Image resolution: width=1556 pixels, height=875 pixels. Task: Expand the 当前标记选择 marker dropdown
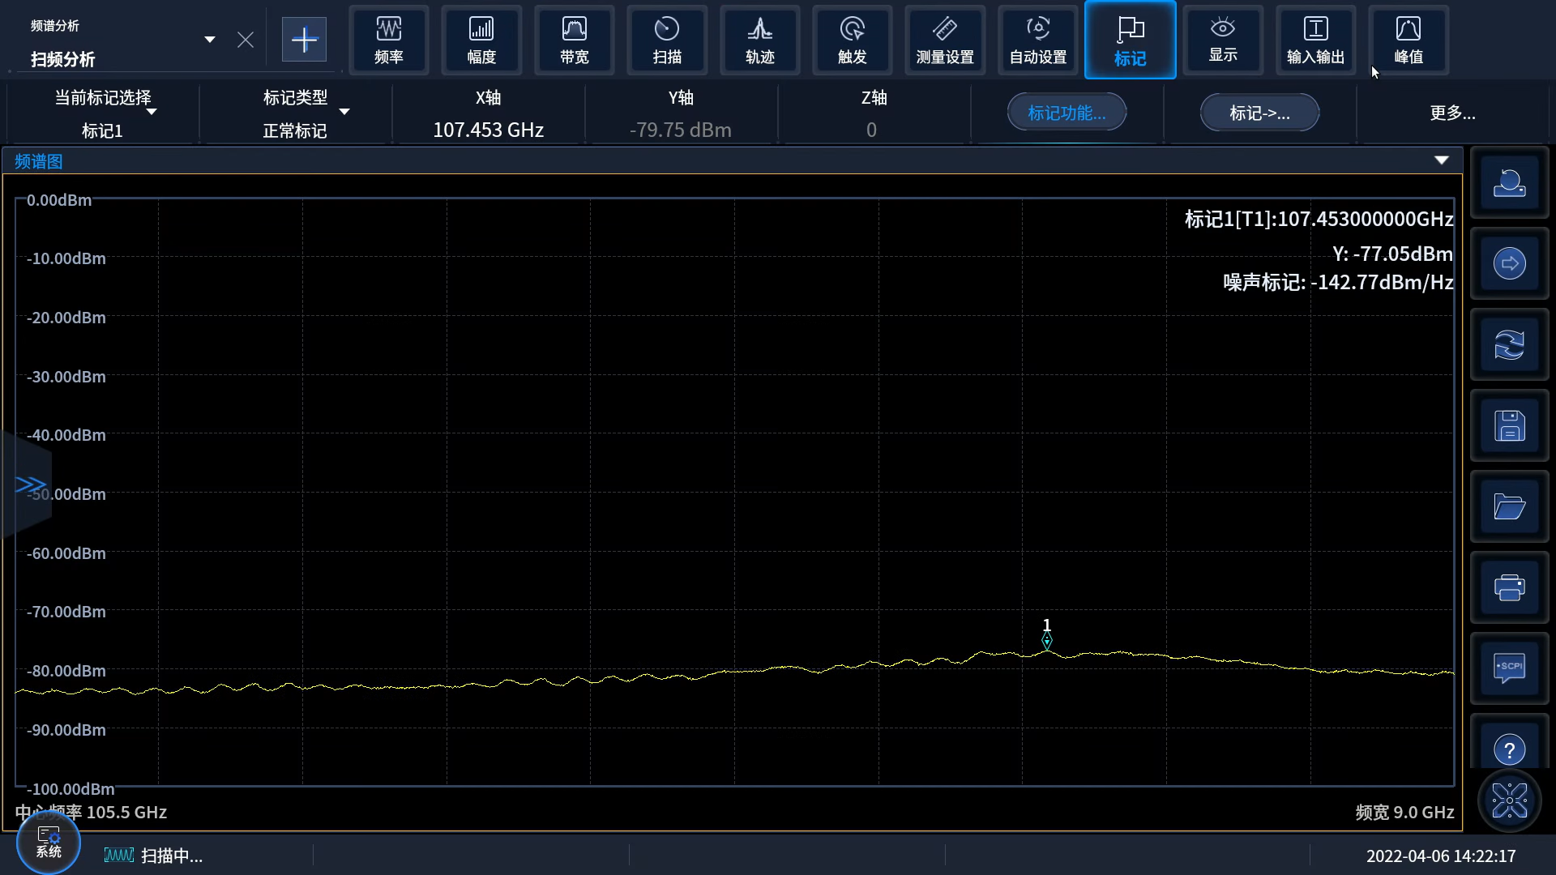(x=151, y=112)
